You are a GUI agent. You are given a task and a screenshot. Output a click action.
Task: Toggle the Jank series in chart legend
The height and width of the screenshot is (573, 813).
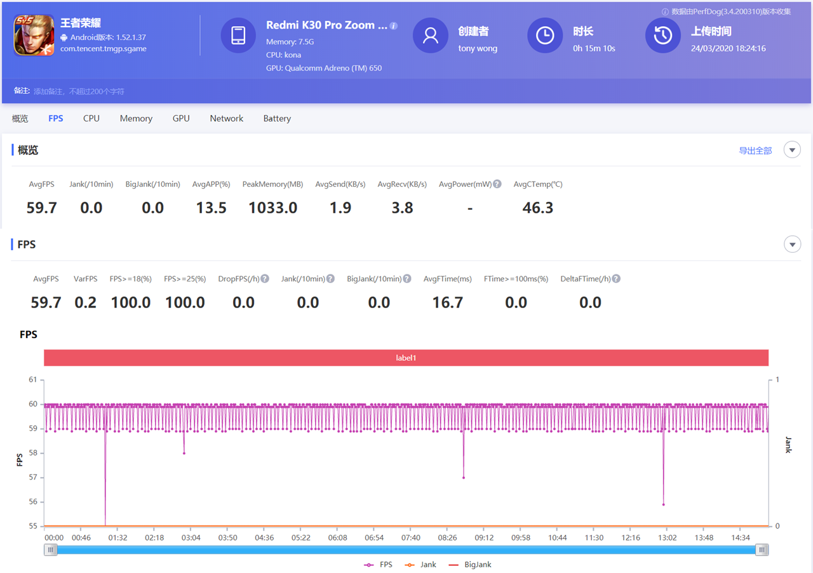pos(420,565)
